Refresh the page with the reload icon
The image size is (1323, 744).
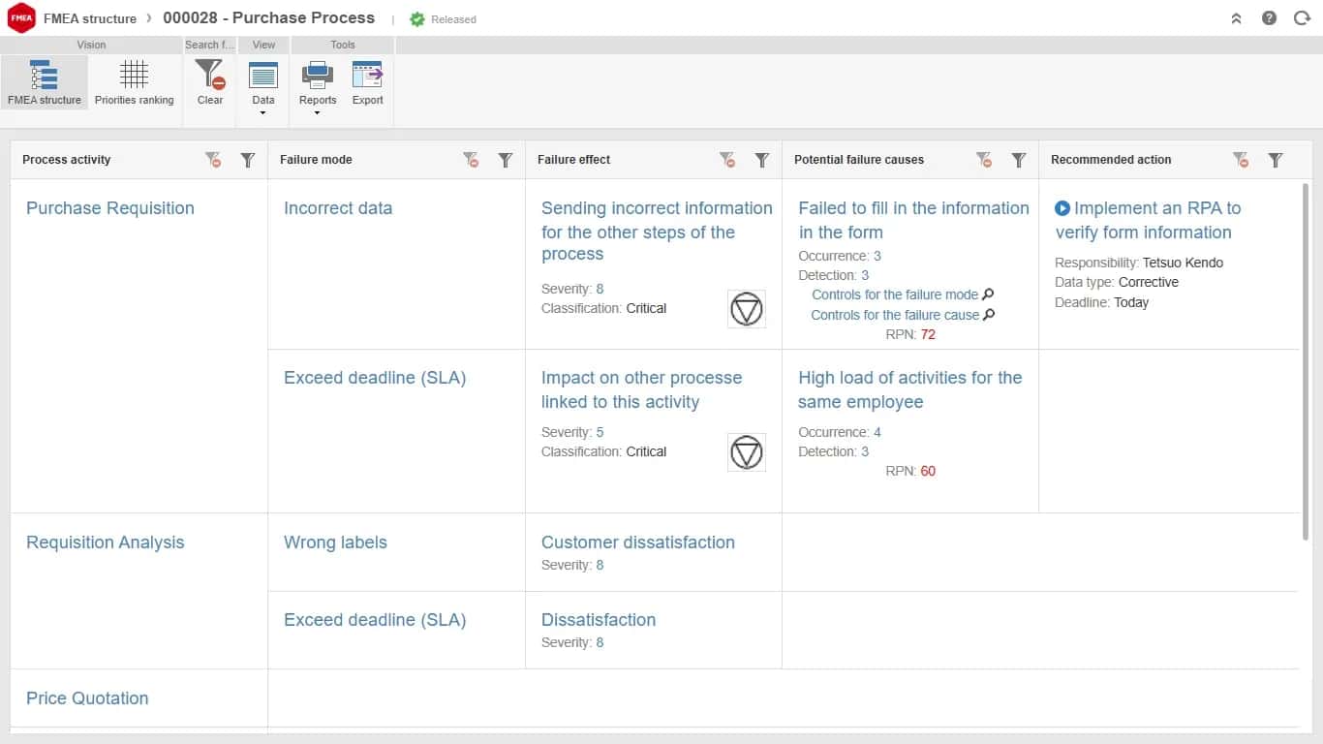(x=1302, y=18)
